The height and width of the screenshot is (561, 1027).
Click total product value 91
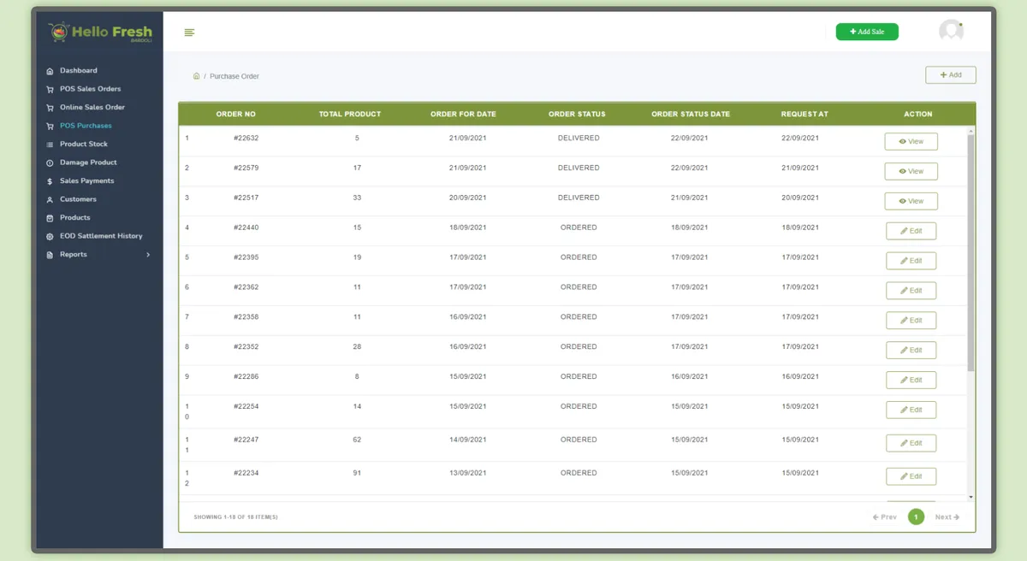(357, 473)
